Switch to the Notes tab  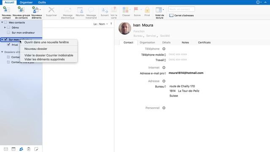185,42
